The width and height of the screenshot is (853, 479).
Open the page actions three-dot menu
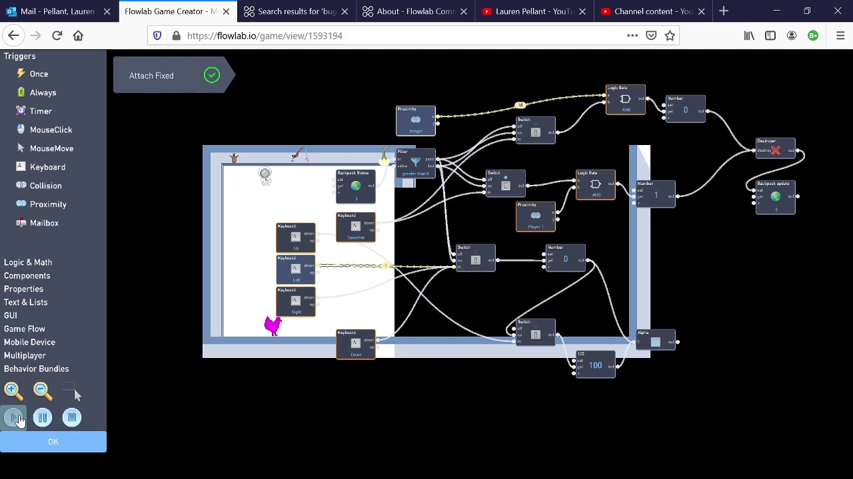point(632,35)
